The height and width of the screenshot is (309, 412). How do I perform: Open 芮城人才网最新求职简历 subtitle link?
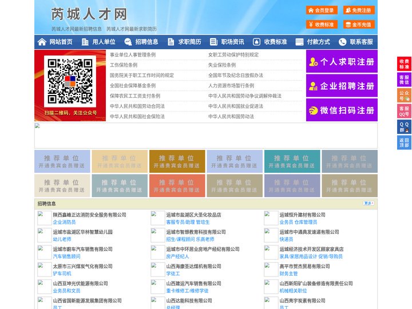point(132,29)
